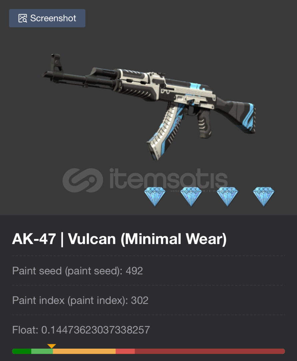
Task: Click the light red Well-Worn bar segment
Action: click(125, 351)
